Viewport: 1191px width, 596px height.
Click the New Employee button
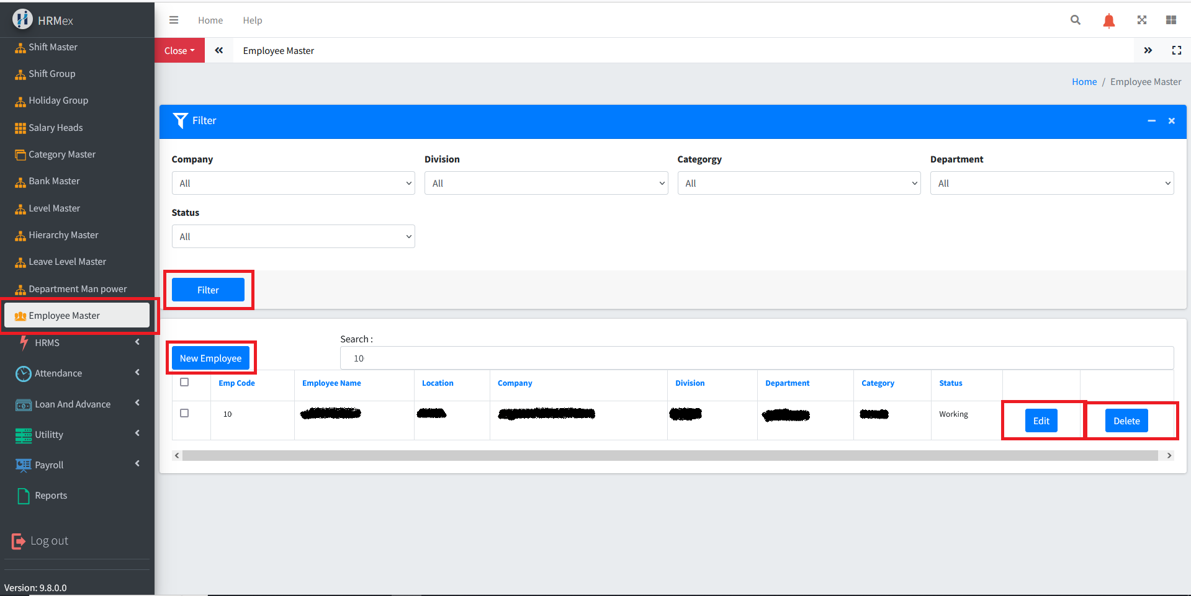tap(210, 358)
